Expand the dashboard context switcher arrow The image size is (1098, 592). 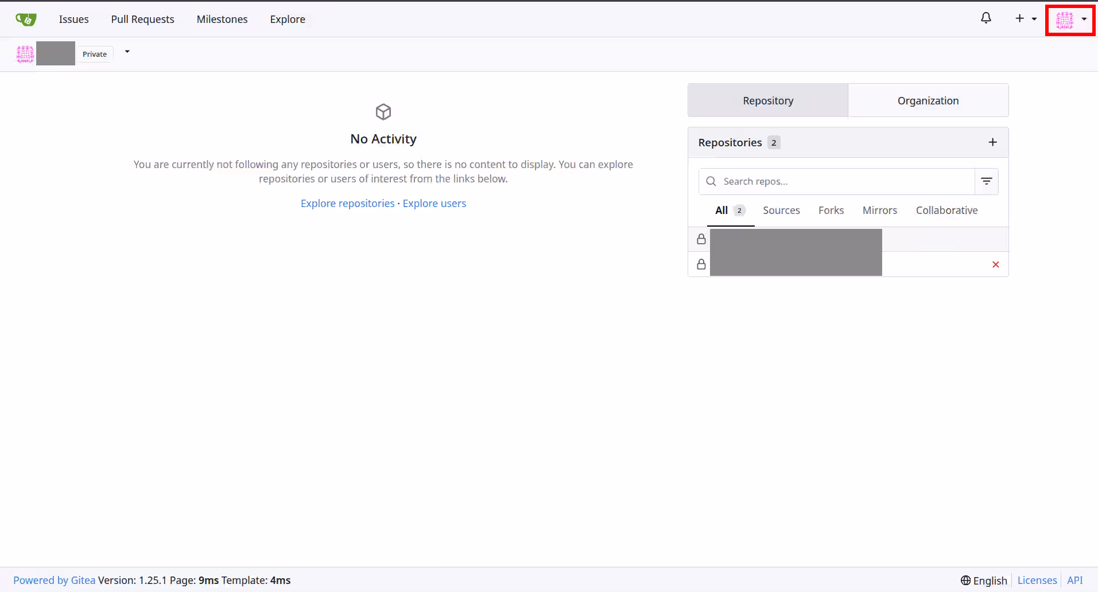tap(127, 52)
